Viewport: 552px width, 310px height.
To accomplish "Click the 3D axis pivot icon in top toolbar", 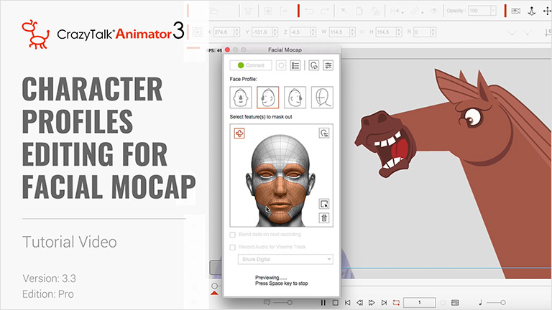I will (x=532, y=11).
